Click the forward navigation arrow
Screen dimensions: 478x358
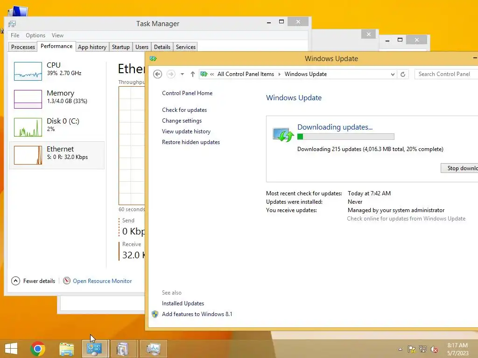[x=171, y=74]
